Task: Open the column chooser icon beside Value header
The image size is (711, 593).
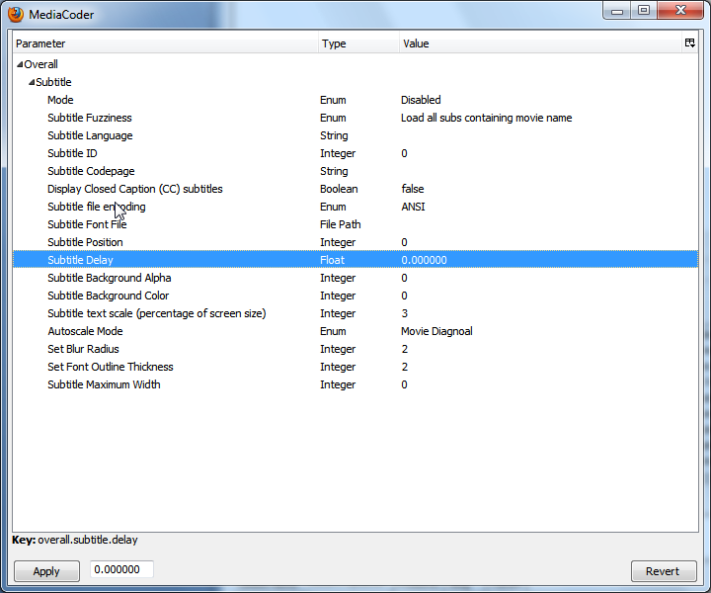Action: pyautogui.click(x=689, y=43)
